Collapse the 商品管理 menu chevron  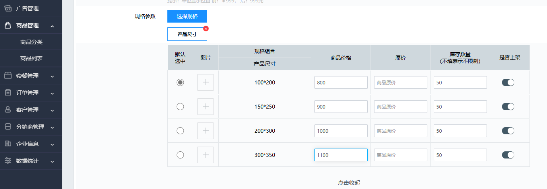click(52, 26)
